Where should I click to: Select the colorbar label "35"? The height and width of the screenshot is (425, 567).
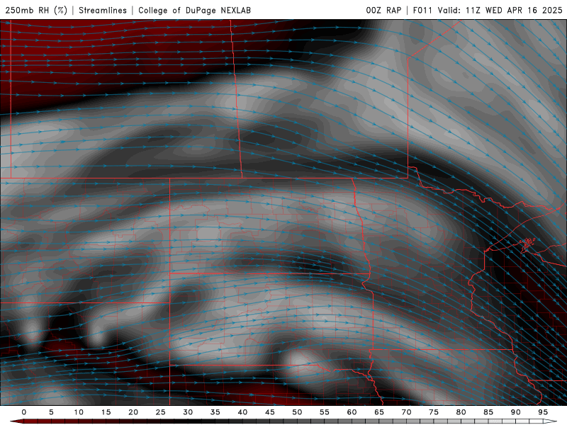(x=215, y=412)
